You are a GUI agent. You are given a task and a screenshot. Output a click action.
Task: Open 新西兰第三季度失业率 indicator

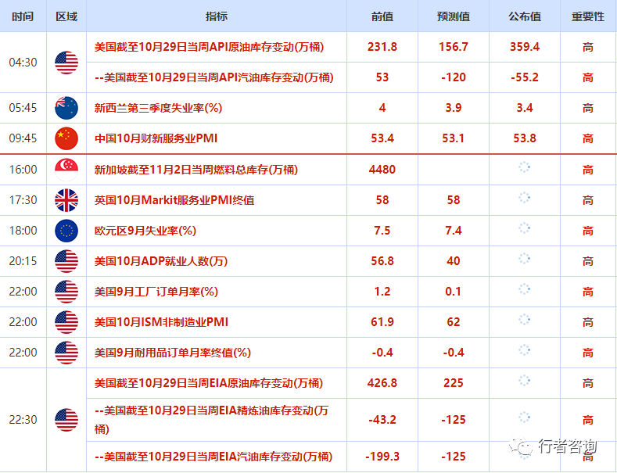click(158, 108)
